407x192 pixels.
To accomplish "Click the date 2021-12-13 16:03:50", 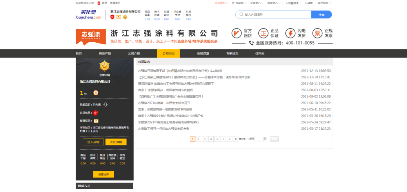I will (316, 71).
